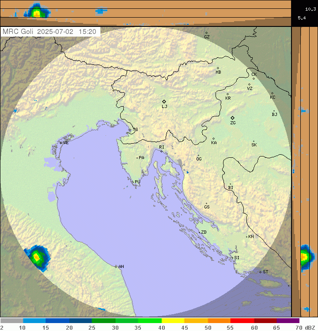
Task: Pick the orange 50-55 dBZ swatch
Action: (219, 321)
